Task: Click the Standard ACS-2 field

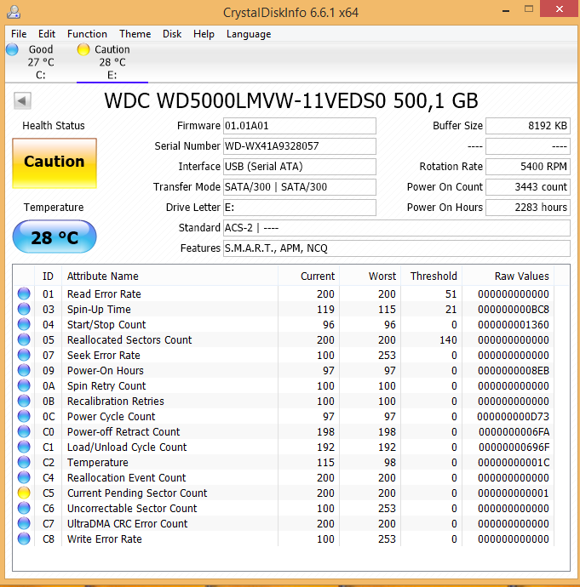Action: 397,228
